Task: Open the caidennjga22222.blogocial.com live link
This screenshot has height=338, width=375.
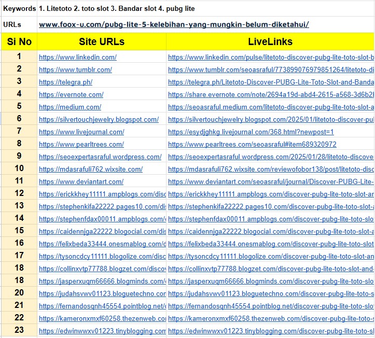Action: point(271,231)
